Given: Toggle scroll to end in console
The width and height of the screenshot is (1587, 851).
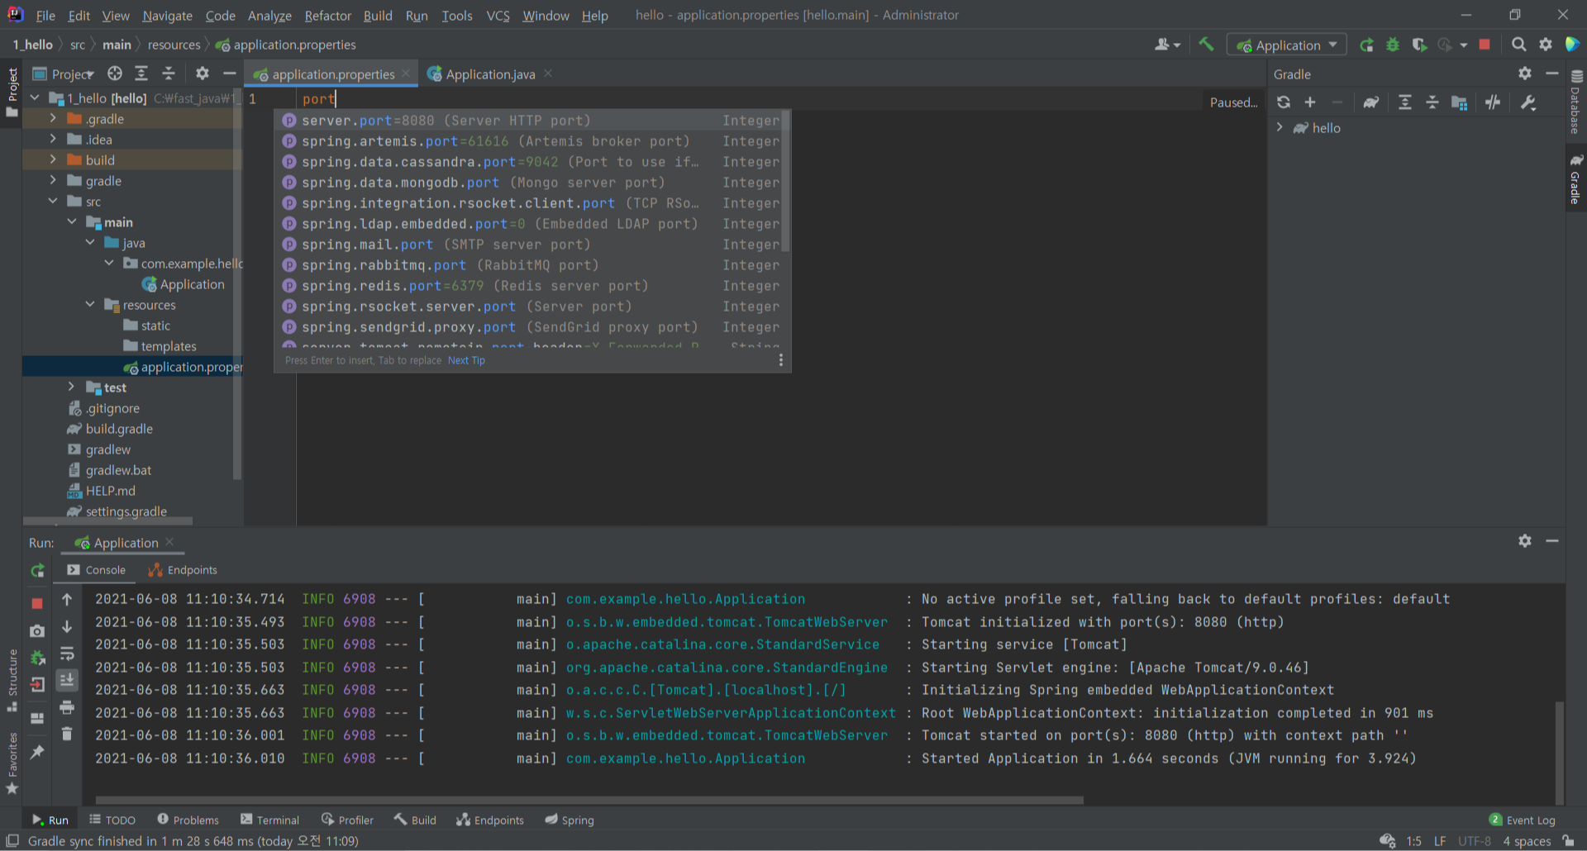Looking at the screenshot, I should [67, 680].
